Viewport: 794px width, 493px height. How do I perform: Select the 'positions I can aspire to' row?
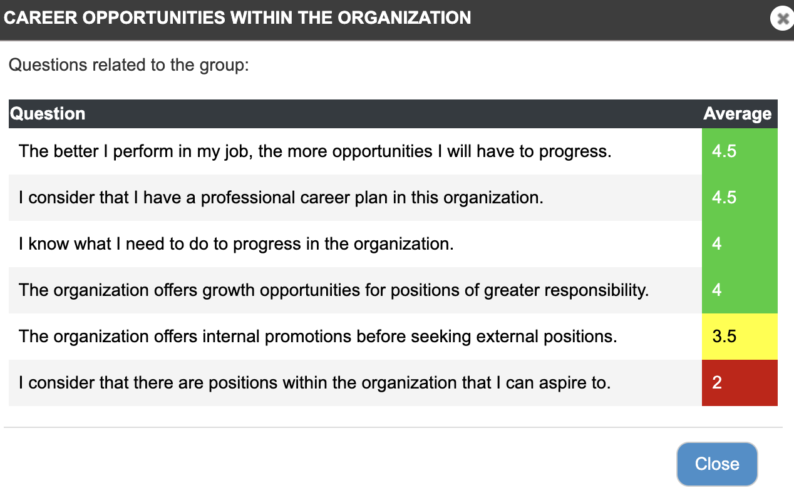click(x=393, y=383)
